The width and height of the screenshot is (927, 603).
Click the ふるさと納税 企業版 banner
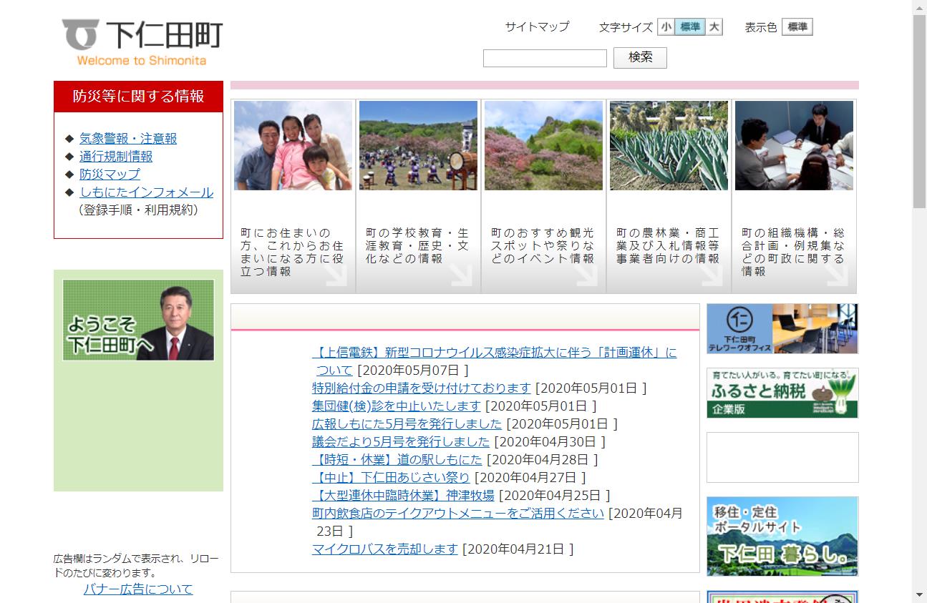tap(782, 393)
